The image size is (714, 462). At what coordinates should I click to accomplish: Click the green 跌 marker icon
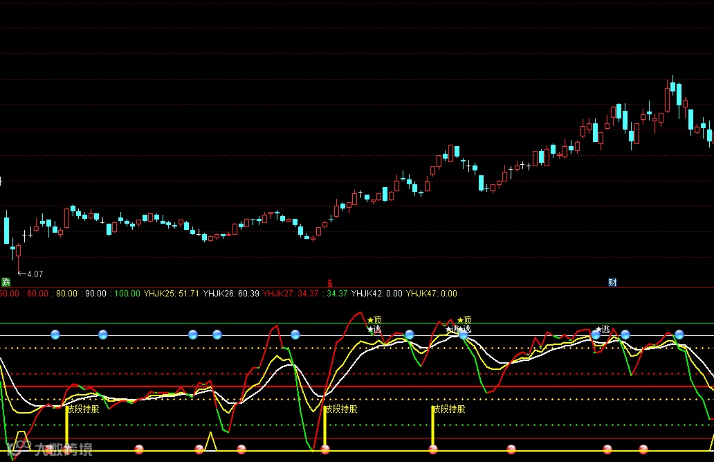[x=6, y=283]
